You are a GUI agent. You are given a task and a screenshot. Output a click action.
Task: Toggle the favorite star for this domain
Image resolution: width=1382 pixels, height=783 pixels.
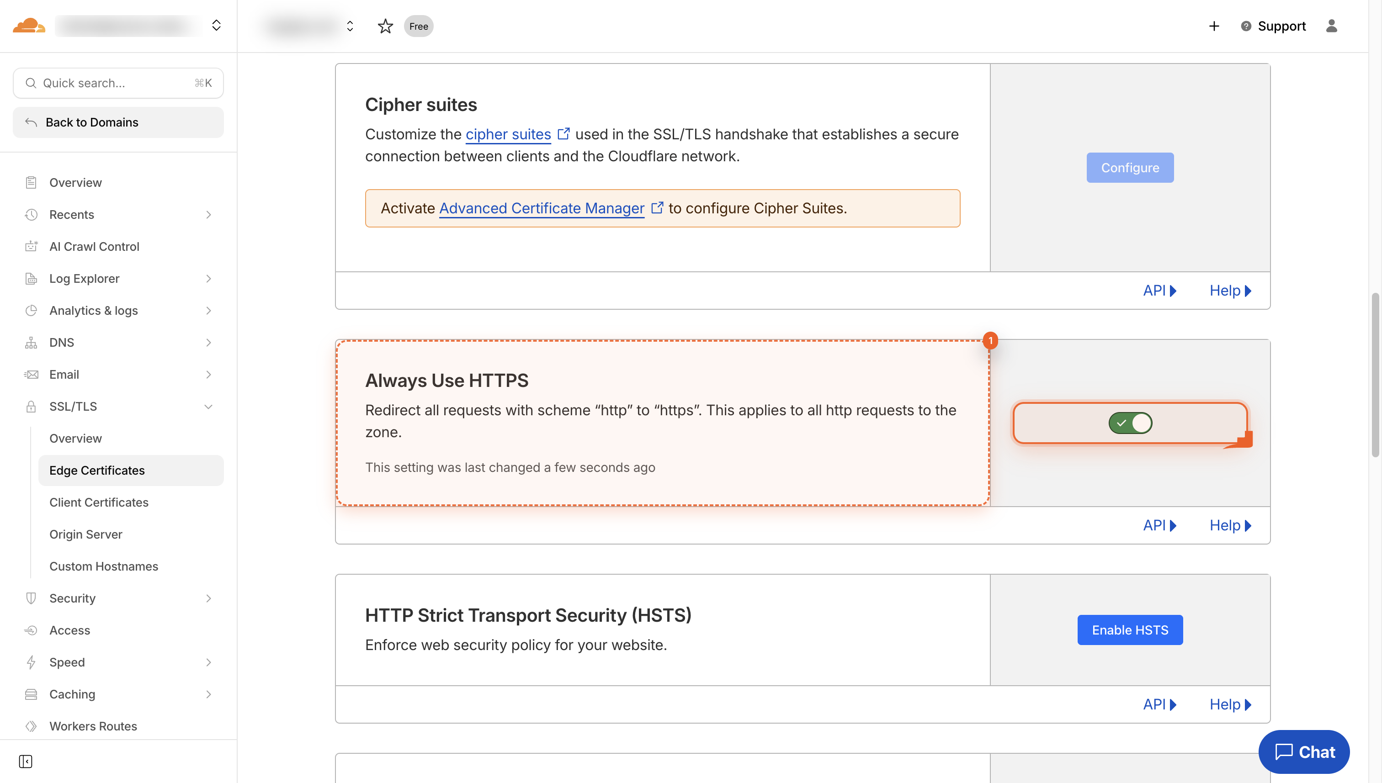point(385,26)
